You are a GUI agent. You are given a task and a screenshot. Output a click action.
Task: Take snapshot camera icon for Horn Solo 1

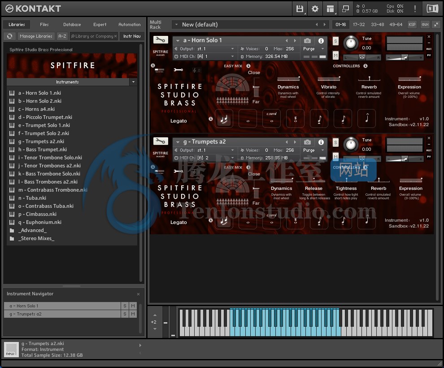click(x=307, y=40)
